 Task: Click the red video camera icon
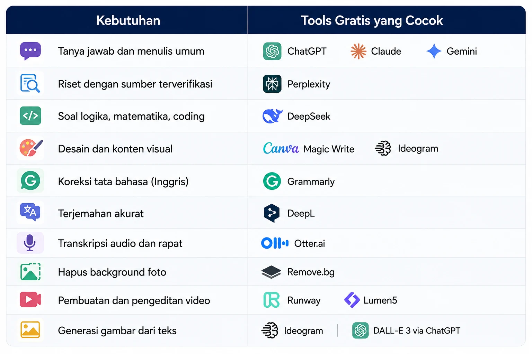(x=30, y=300)
